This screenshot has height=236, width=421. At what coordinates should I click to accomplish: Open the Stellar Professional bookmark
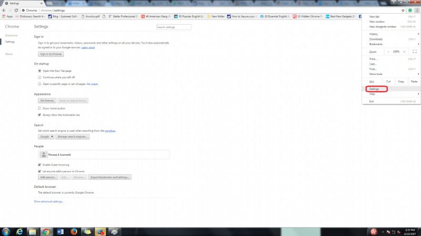tap(123, 16)
